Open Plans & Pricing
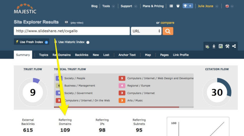The image size is (244, 136). (x=153, y=6)
